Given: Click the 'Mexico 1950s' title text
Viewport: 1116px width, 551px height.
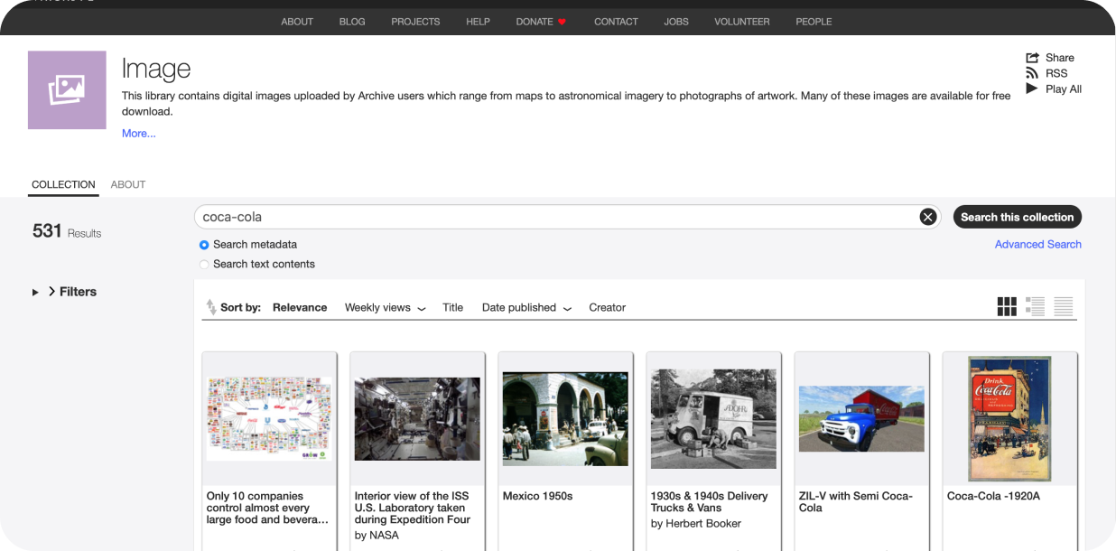Looking at the screenshot, I should (x=538, y=496).
